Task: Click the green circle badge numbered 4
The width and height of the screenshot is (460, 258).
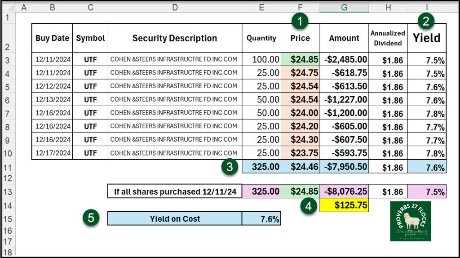Action: 309,207
